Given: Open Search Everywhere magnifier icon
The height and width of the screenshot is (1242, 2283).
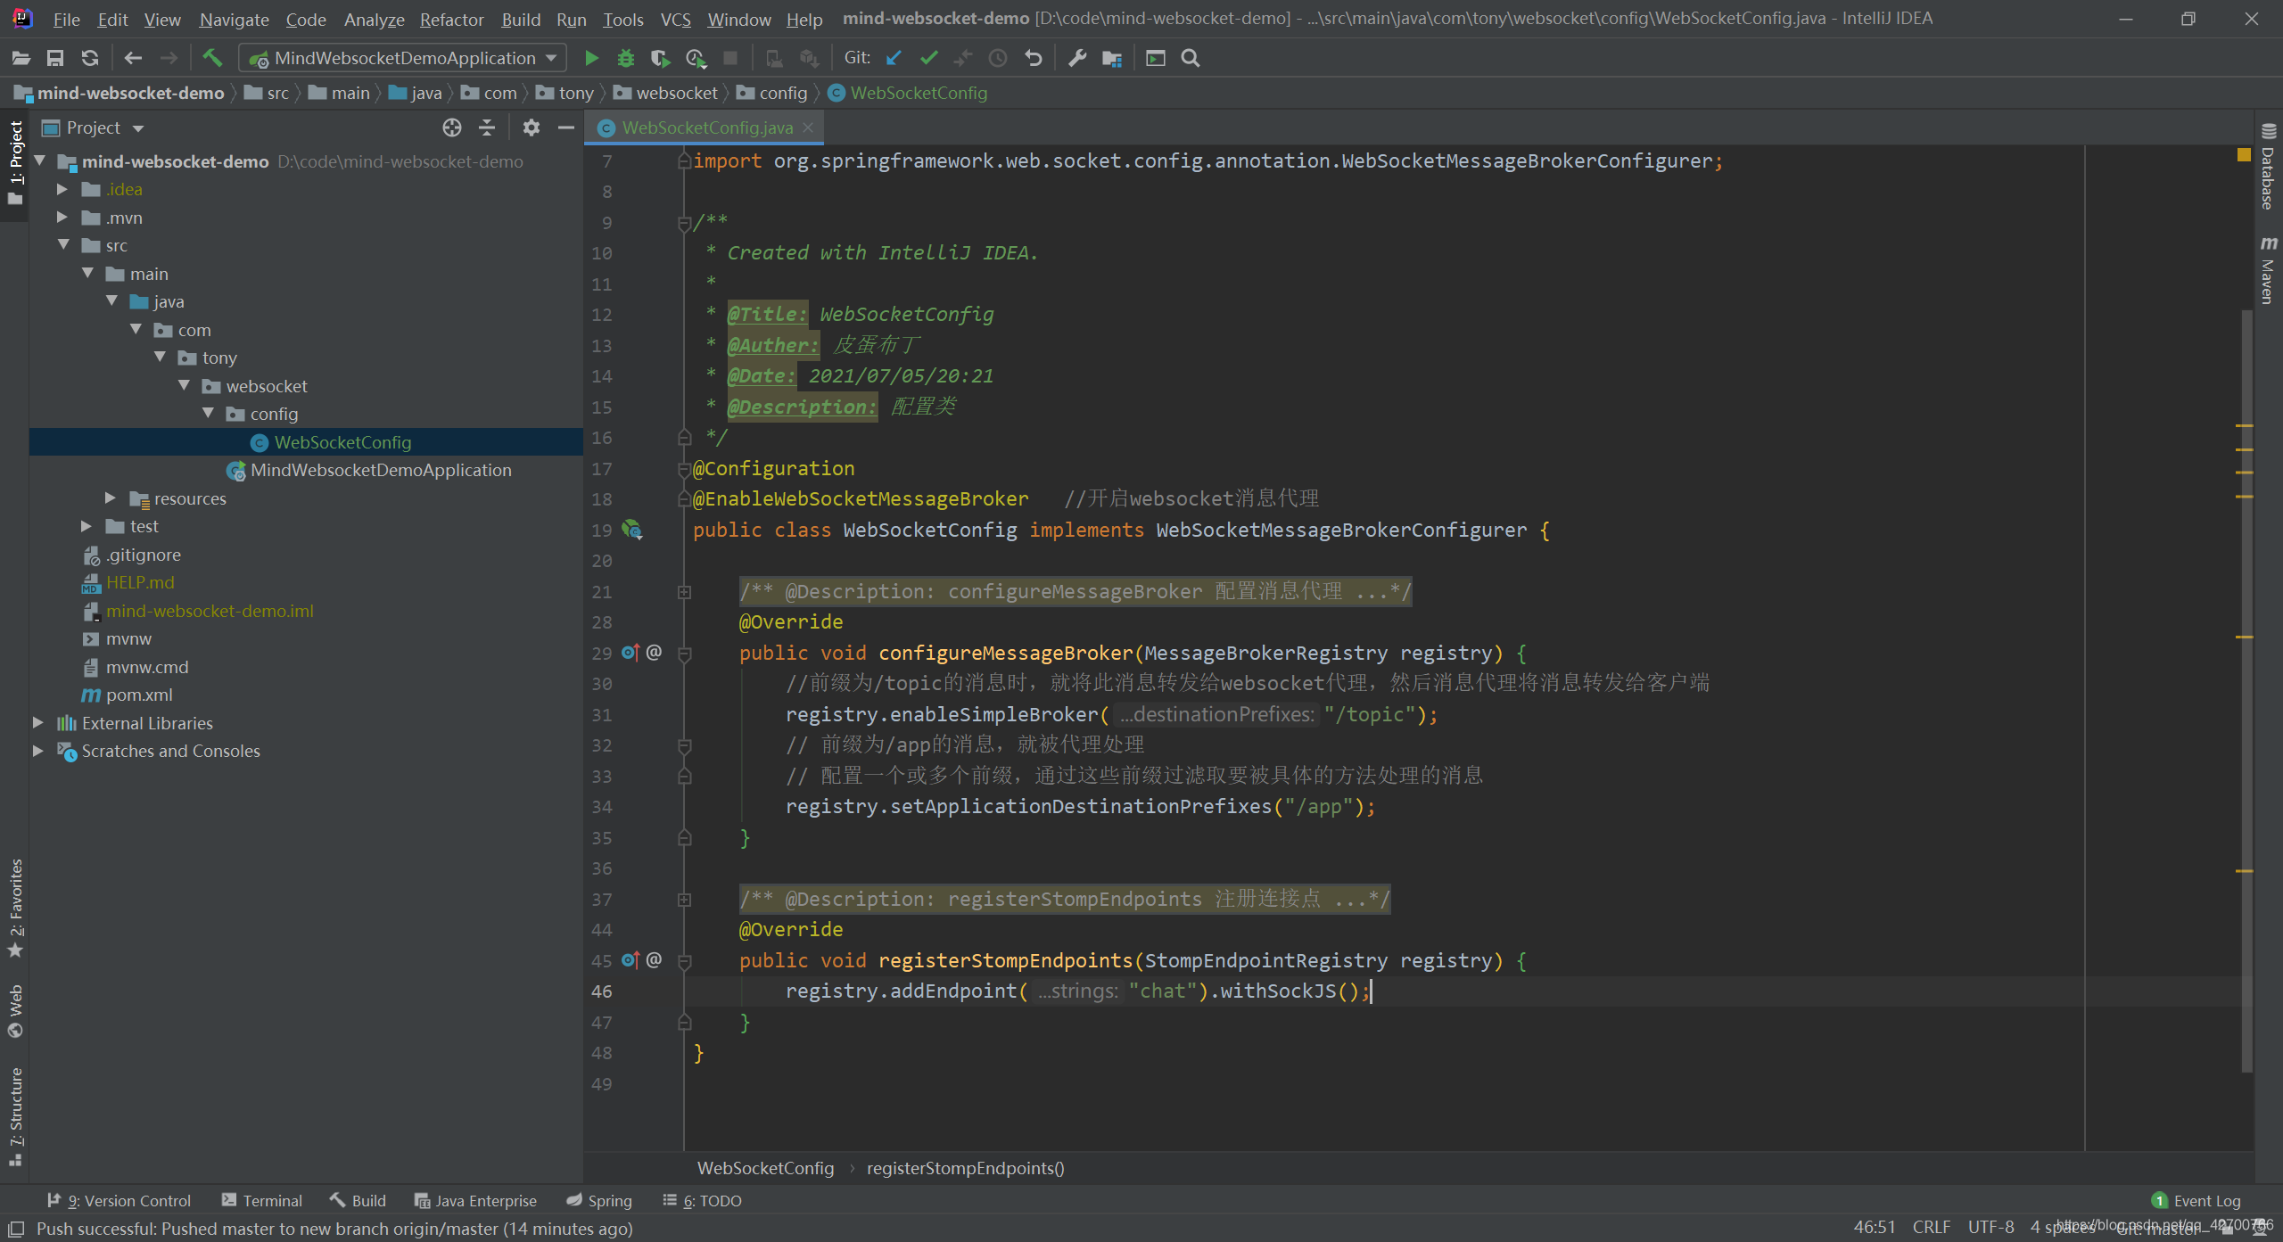Looking at the screenshot, I should coord(1190,59).
